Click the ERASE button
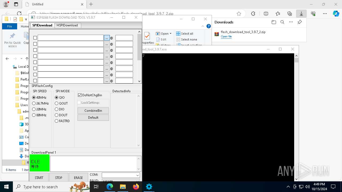 coord(78,178)
